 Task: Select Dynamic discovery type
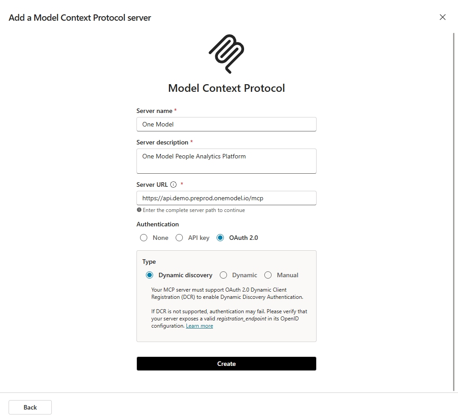click(150, 275)
